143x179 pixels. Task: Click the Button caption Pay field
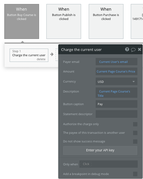pyautogui.click(x=117, y=104)
